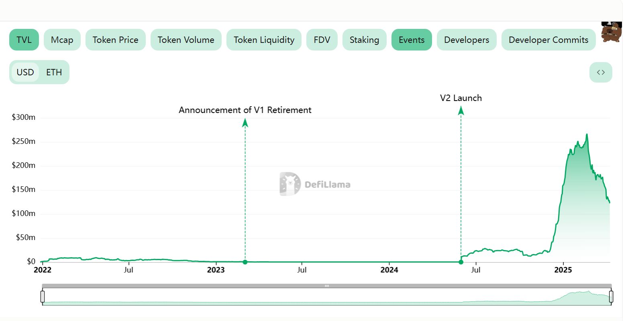634x321 pixels.
Task: Show Developer Commits on chart
Action: tap(548, 40)
